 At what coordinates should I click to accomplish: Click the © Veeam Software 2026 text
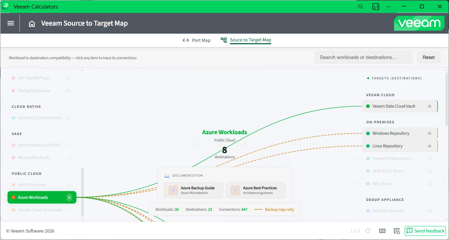[x=30, y=231]
